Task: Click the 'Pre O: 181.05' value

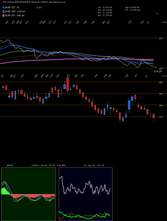Action: click(x=105, y=7)
